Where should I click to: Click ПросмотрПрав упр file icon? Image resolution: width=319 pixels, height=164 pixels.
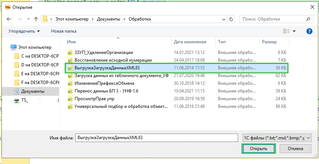tap(70, 99)
